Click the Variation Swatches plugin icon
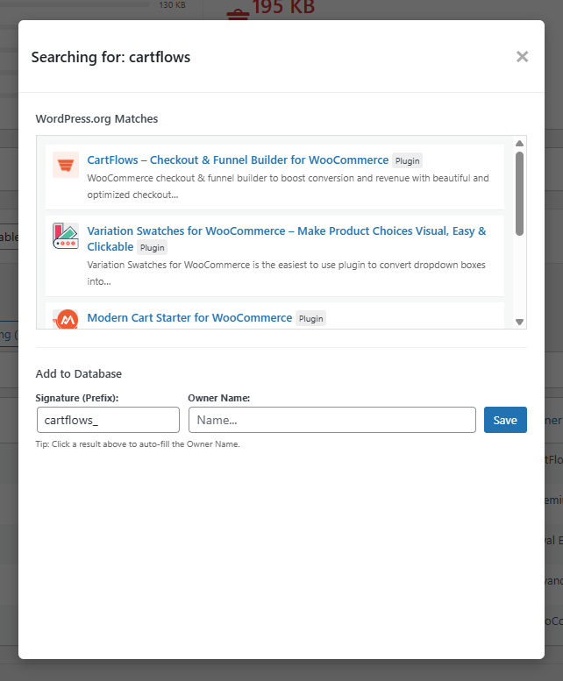Image resolution: width=563 pixels, height=681 pixels. coord(66,236)
